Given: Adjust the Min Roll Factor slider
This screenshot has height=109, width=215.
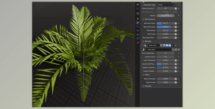Looking at the screenshot, I should [x=166, y=23].
